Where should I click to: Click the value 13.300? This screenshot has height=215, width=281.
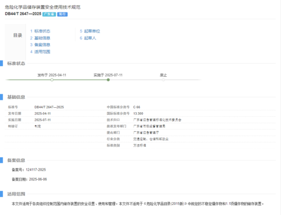point(138,113)
